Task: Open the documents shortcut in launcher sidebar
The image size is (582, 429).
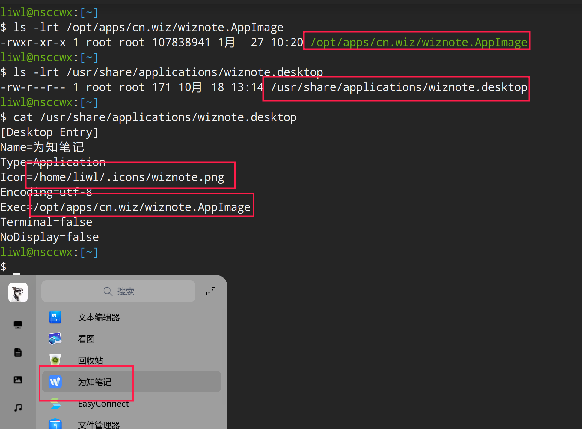Action: point(18,352)
